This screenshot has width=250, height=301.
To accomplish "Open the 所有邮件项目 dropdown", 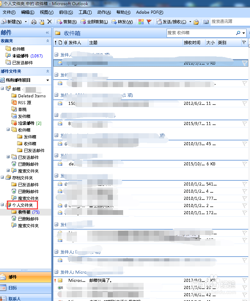I will (x=48, y=80).
